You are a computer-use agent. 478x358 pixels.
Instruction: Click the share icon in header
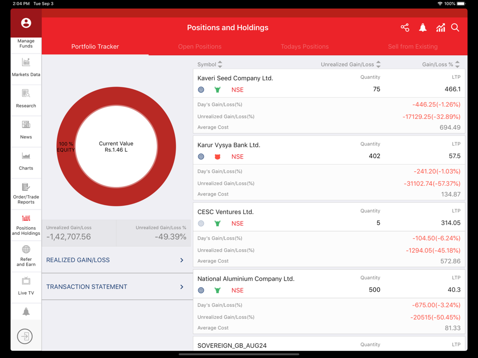405,28
